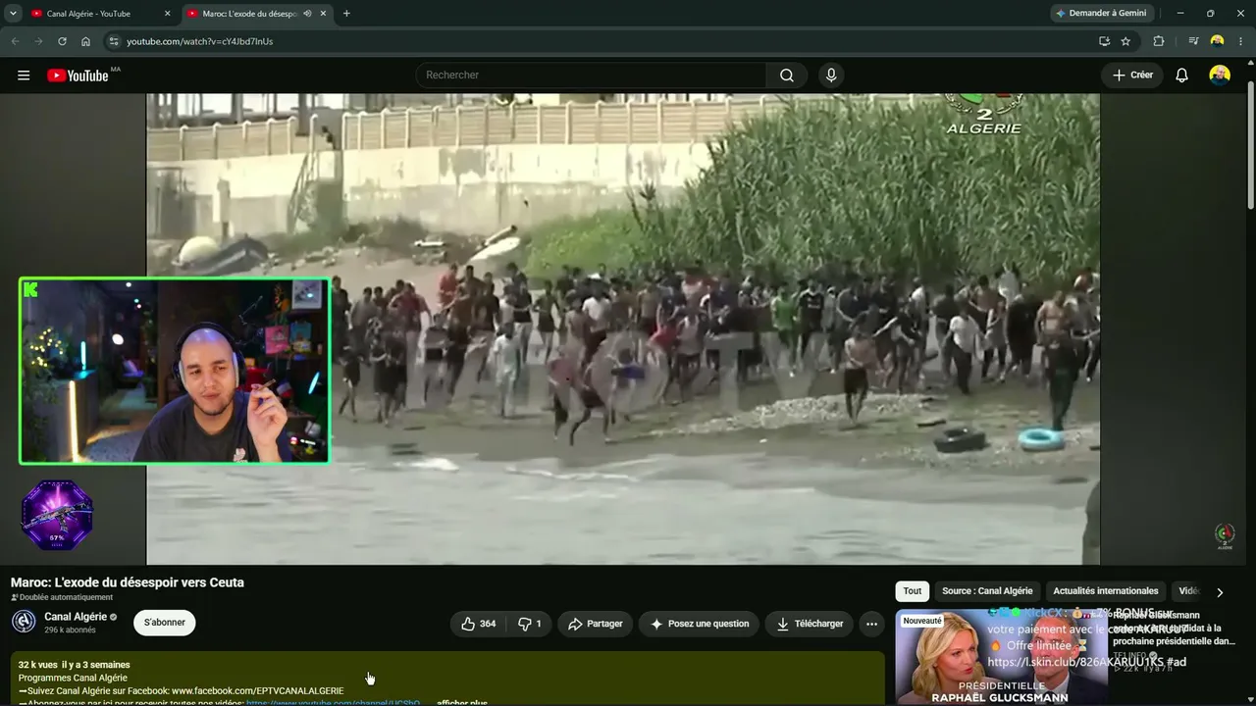
Task: Dislike the video with thumbs down
Action: coord(530,624)
